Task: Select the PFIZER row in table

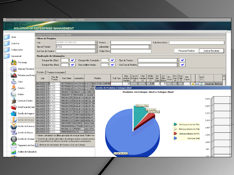Action: 65,129
